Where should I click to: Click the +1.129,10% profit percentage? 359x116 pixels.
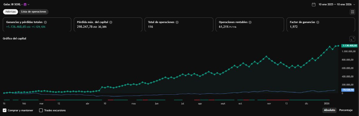pos(39,27)
